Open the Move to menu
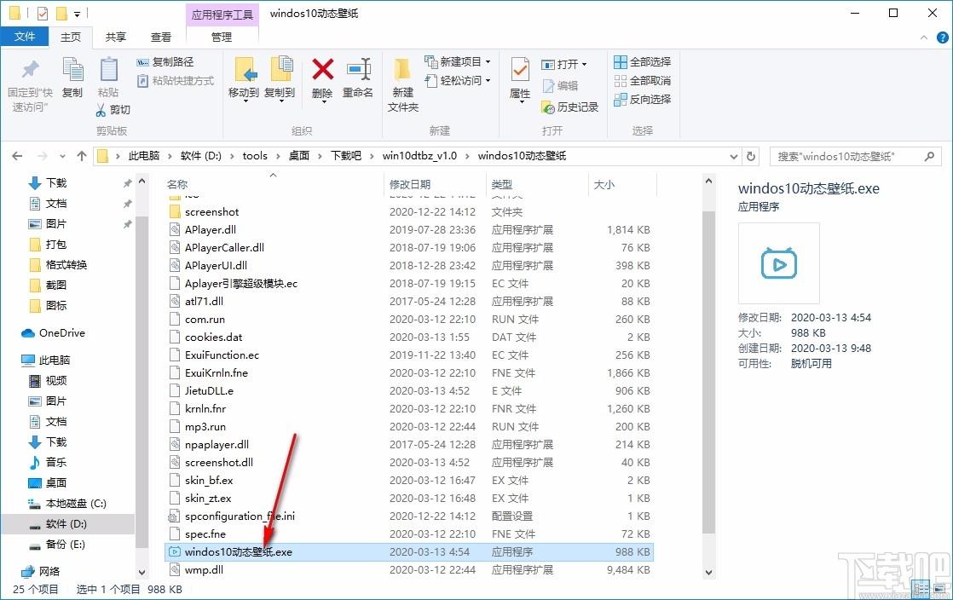 click(244, 79)
